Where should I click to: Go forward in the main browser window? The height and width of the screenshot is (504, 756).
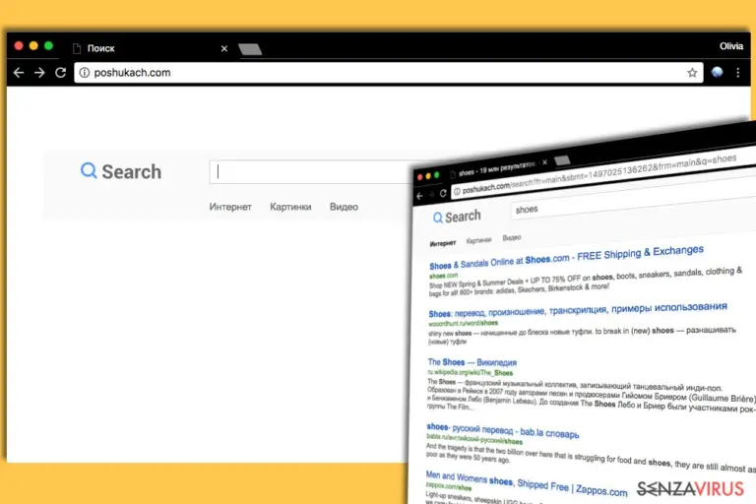(39, 72)
